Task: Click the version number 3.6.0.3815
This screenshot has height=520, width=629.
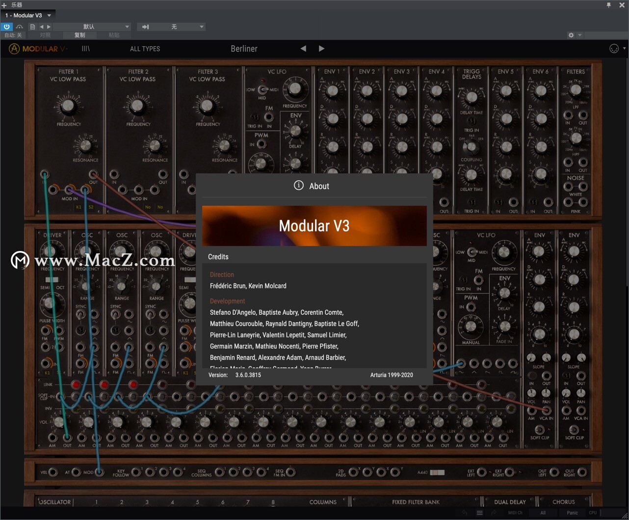Action: click(x=248, y=375)
